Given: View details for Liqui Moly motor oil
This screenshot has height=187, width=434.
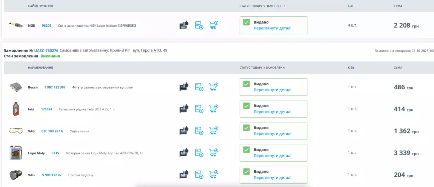Looking at the screenshot, I should [272, 156].
